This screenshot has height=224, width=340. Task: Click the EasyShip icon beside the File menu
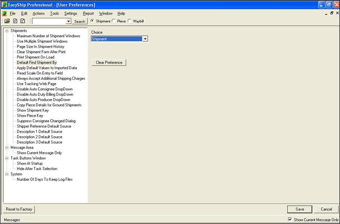click(x=4, y=13)
